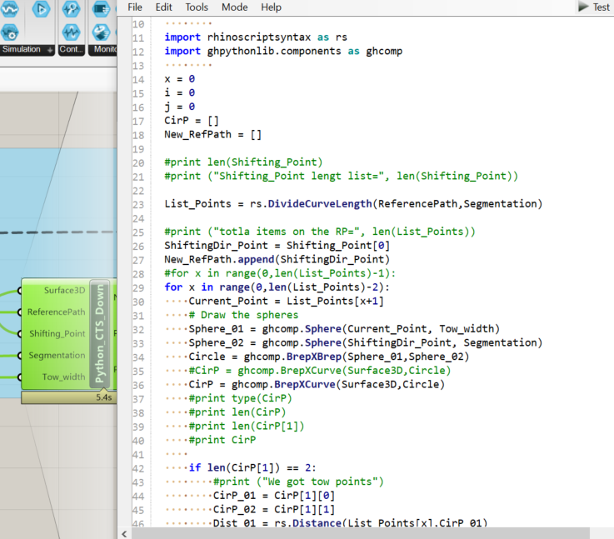Open the Help menu
The image size is (614, 539).
tap(271, 7)
